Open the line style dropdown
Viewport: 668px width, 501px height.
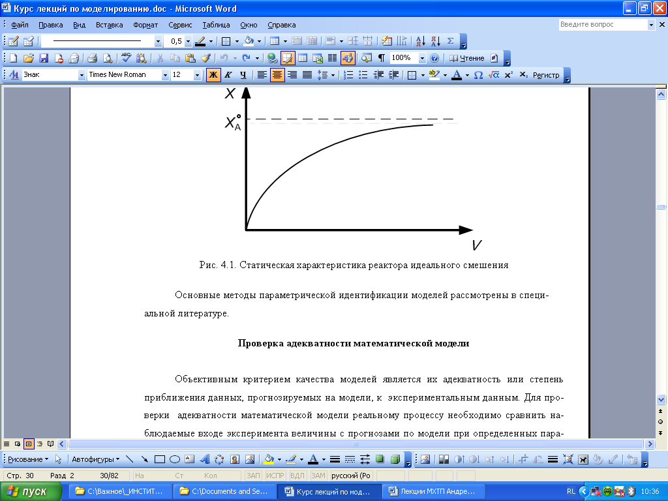point(158,41)
